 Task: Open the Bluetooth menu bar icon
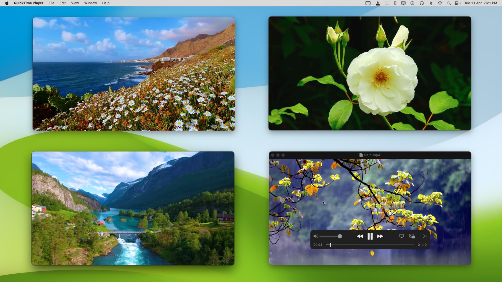pyautogui.click(x=431, y=3)
